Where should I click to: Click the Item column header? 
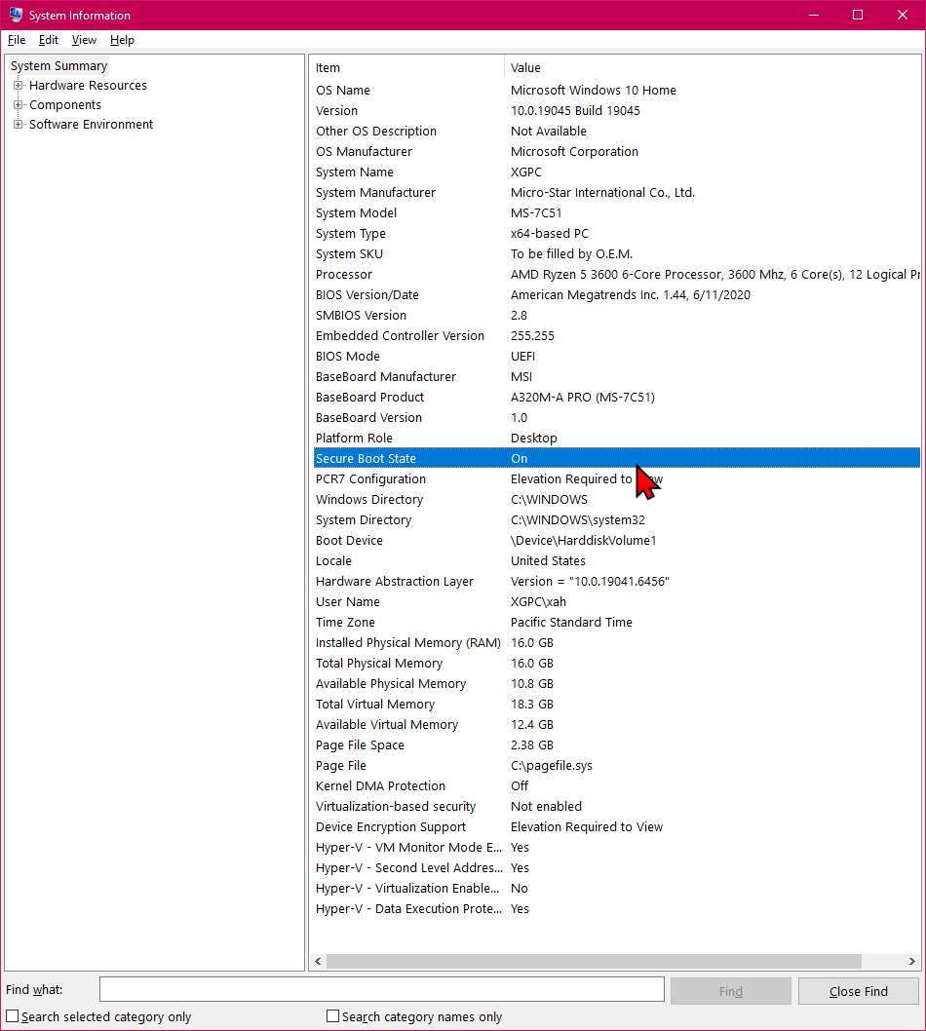(406, 68)
